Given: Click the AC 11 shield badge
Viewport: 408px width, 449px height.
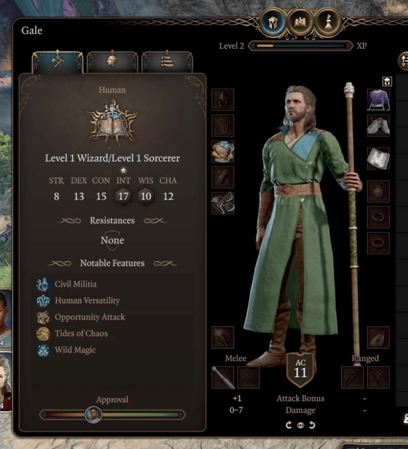Looking at the screenshot, I should (300, 370).
